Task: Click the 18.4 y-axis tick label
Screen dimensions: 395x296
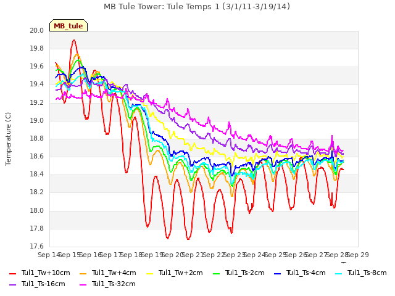Action: pyautogui.click(x=37, y=175)
